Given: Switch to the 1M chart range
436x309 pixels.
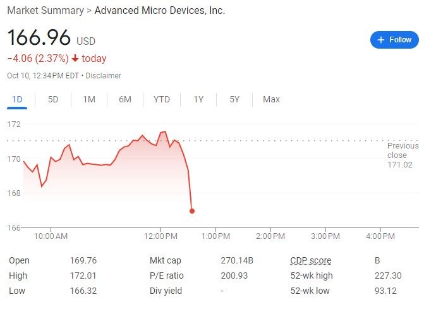Looking at the screenshot, I should point(89,99).
